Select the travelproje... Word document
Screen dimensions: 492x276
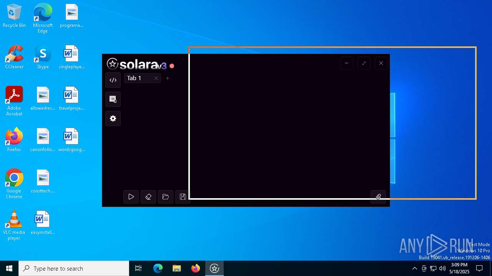point(71,99)
